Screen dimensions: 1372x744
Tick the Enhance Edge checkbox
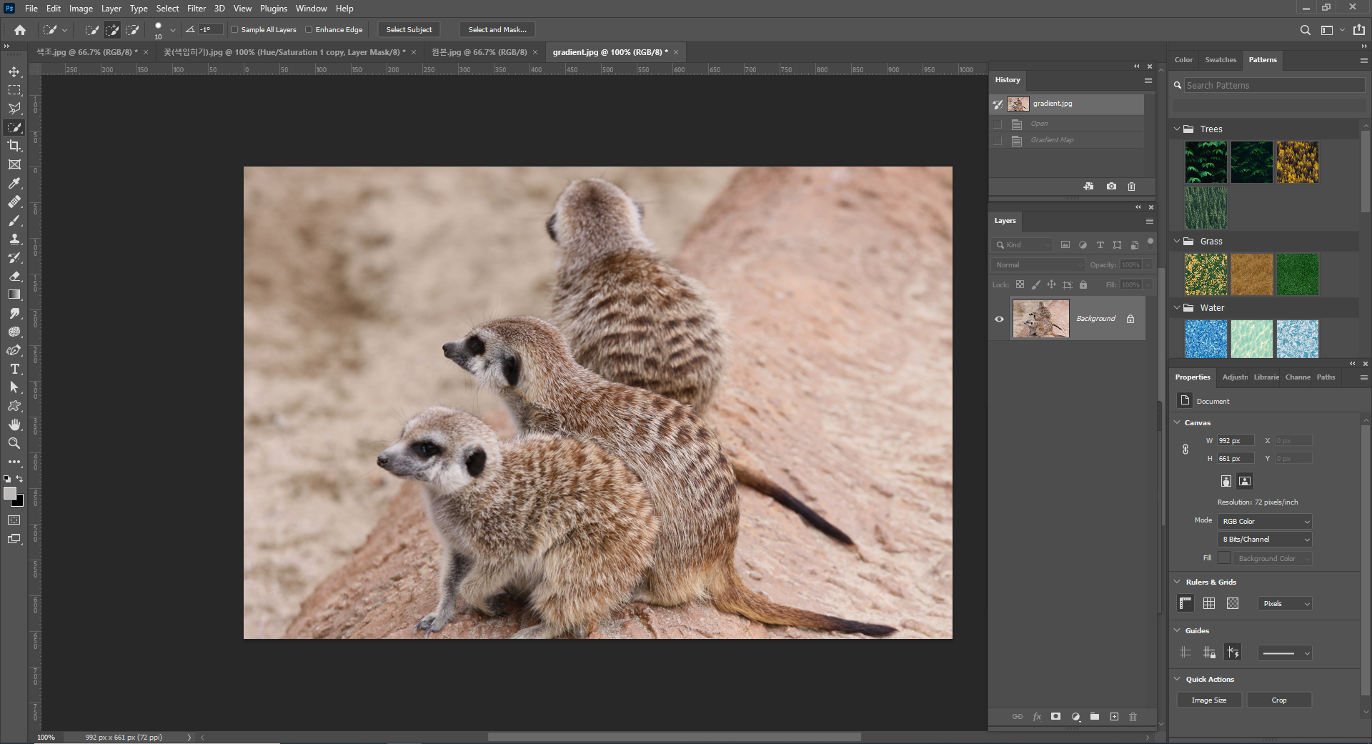(x=309, y=30)
